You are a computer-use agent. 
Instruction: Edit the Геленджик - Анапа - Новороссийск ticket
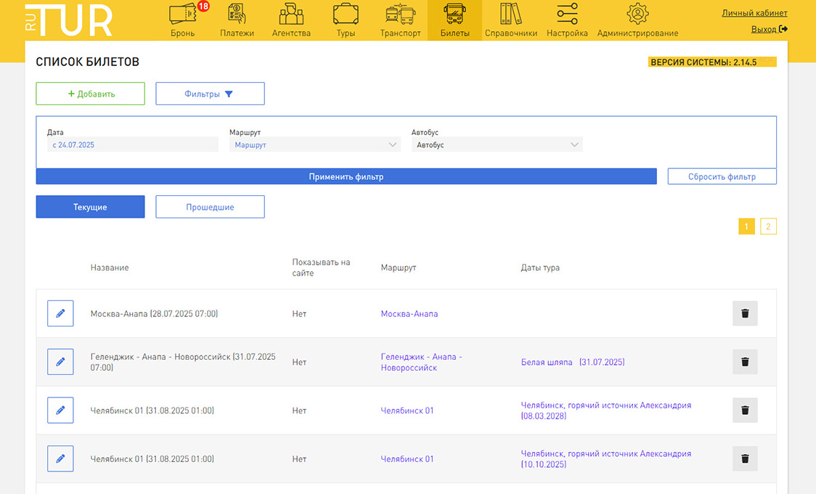[60, 362]
